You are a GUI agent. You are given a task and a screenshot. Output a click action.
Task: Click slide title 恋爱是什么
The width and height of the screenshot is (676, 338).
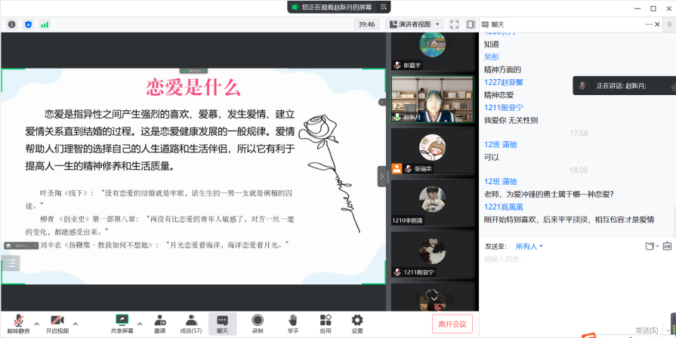193,88
